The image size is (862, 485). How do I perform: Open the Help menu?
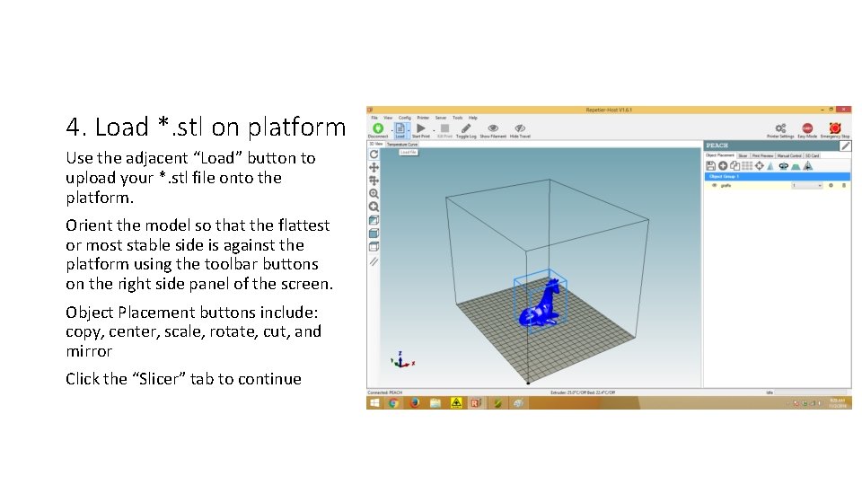(x=473, y=118)
